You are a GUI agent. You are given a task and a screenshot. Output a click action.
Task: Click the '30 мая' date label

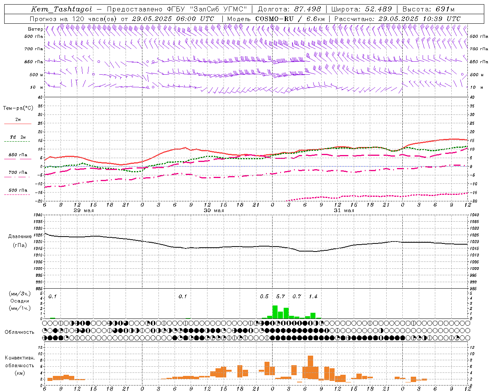[214, 211]
